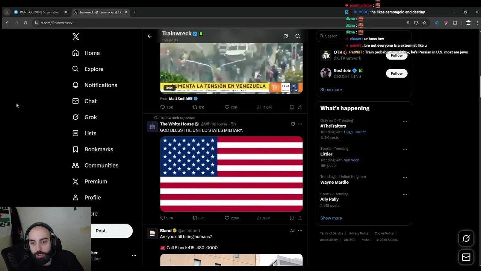This screenshot has height=271, width=481.
Task: Open the Bland advertiser profile
Action: pyautogui.click(x=166, y=231)
